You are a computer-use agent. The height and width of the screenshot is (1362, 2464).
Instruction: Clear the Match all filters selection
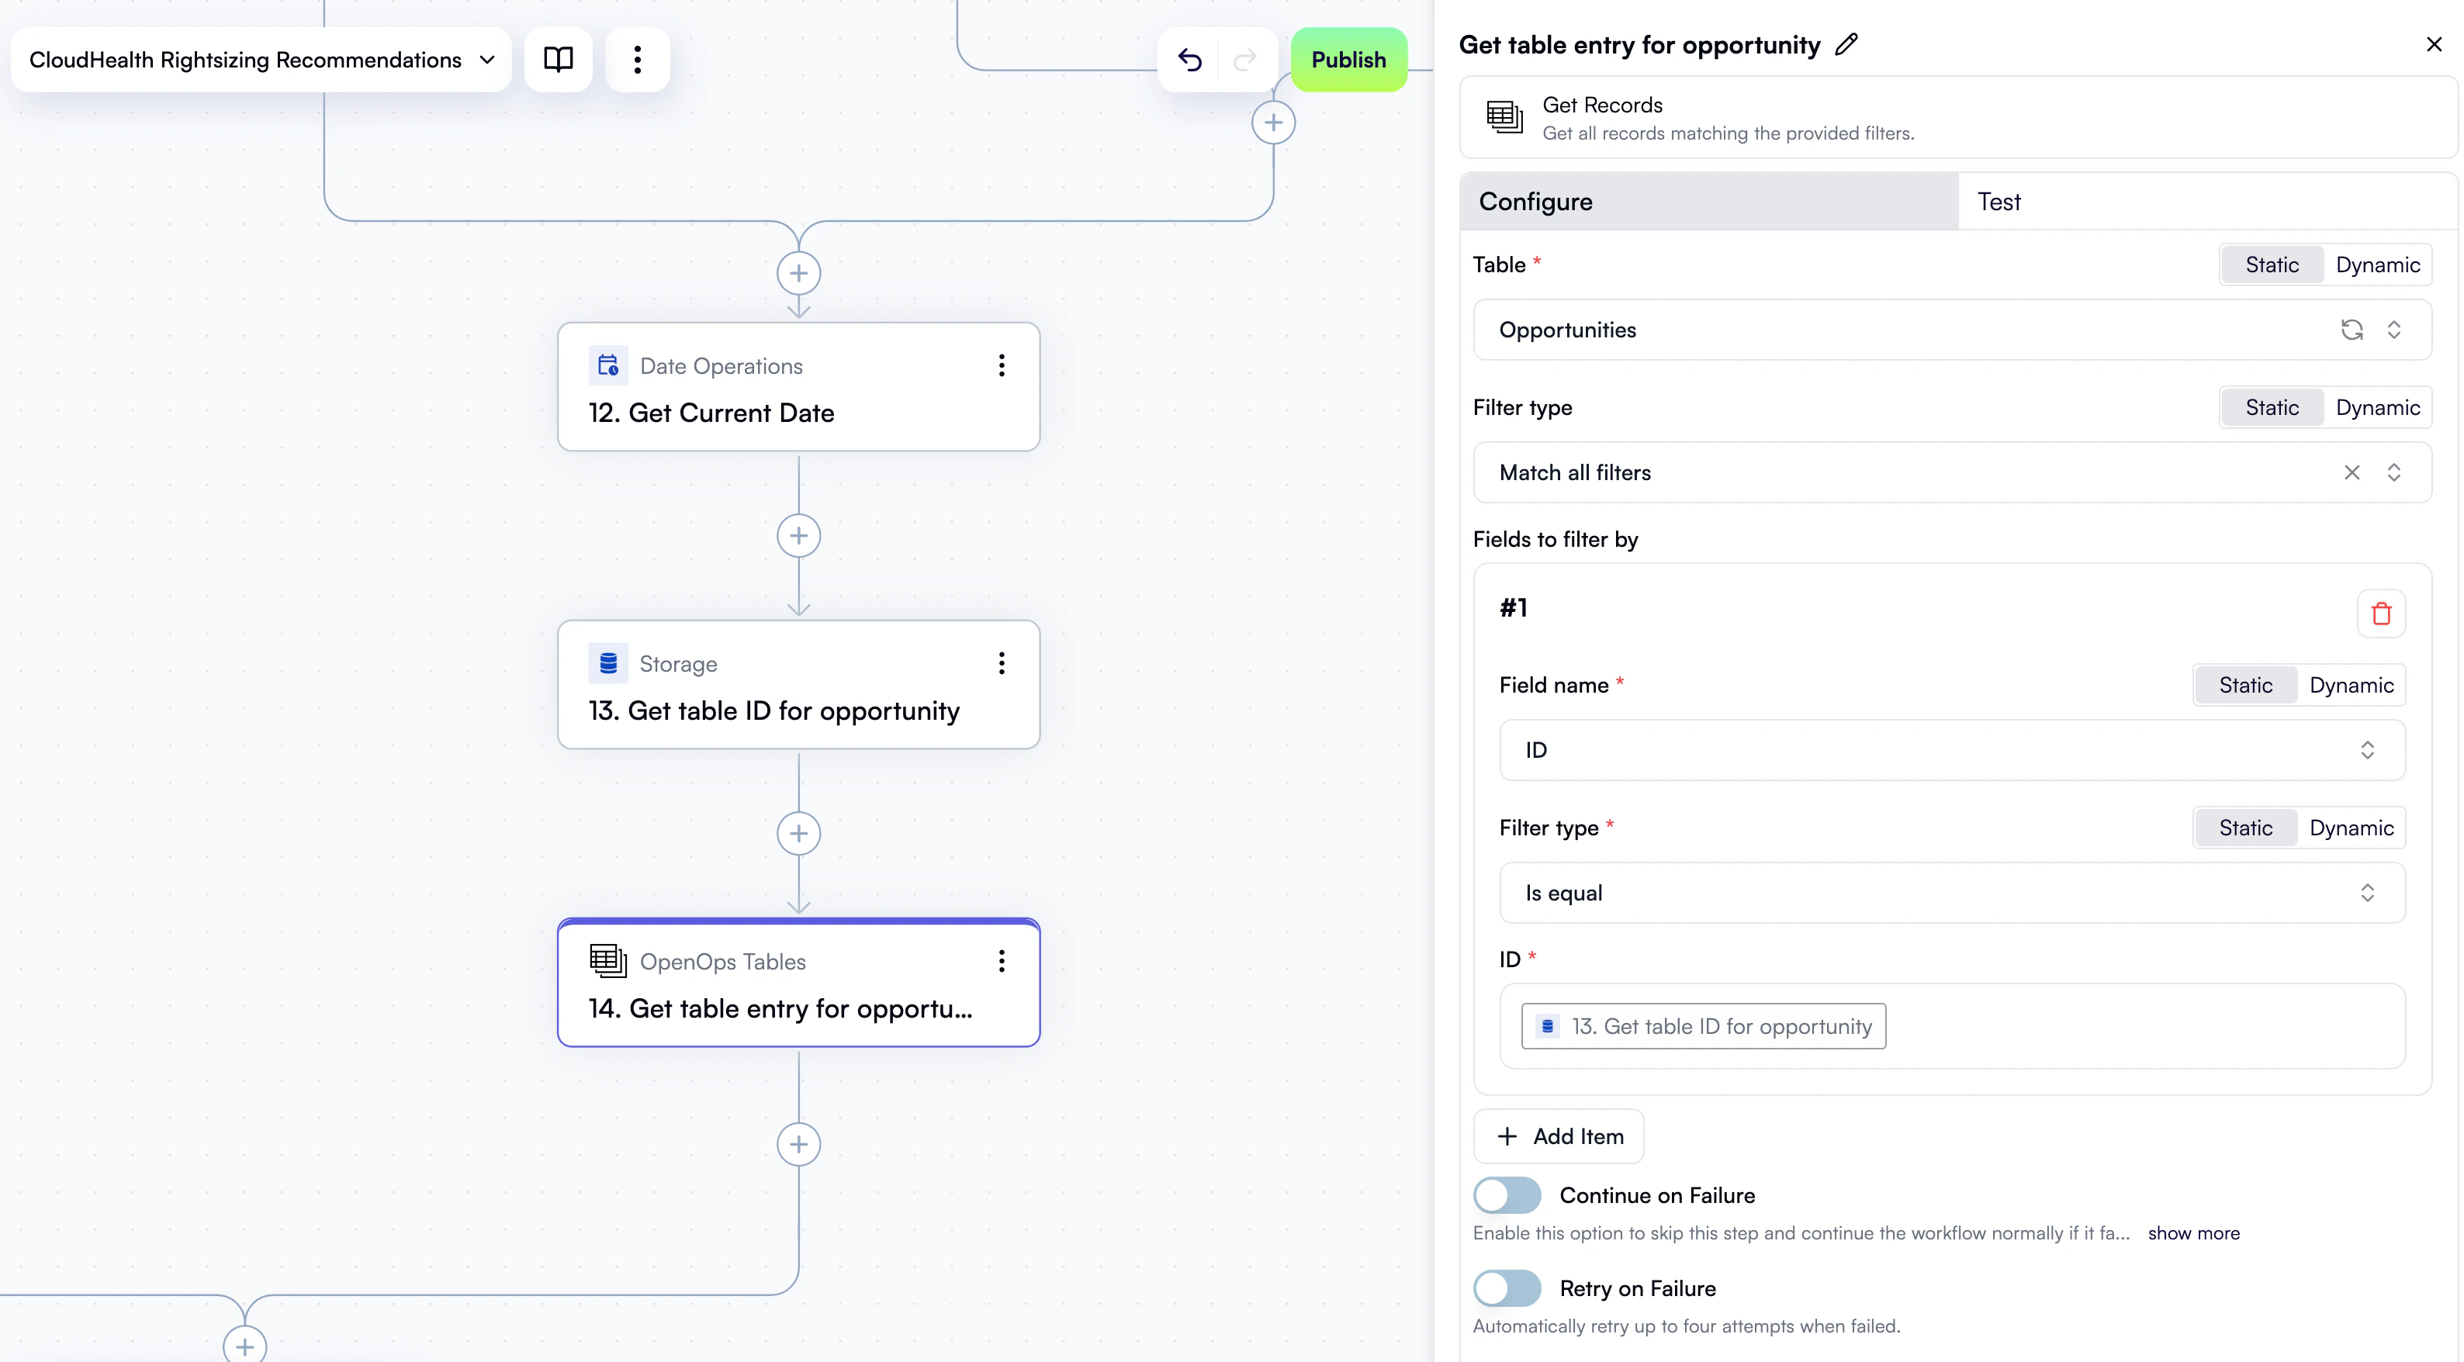(2352, 472)
